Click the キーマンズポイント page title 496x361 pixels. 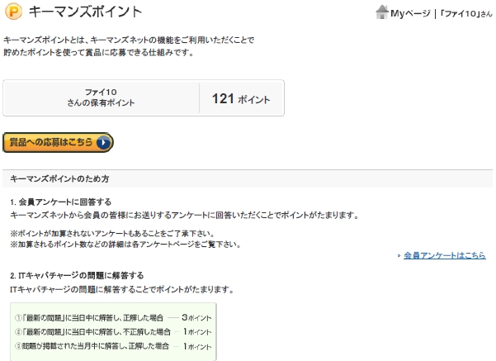(85, 12)
